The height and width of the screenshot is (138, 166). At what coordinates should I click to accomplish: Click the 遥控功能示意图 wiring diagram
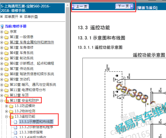(x=124, y=98)
